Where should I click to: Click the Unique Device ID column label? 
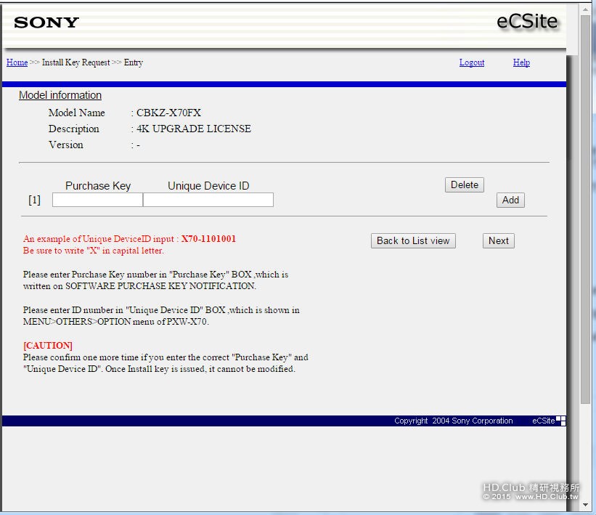(x=208, y=186)
